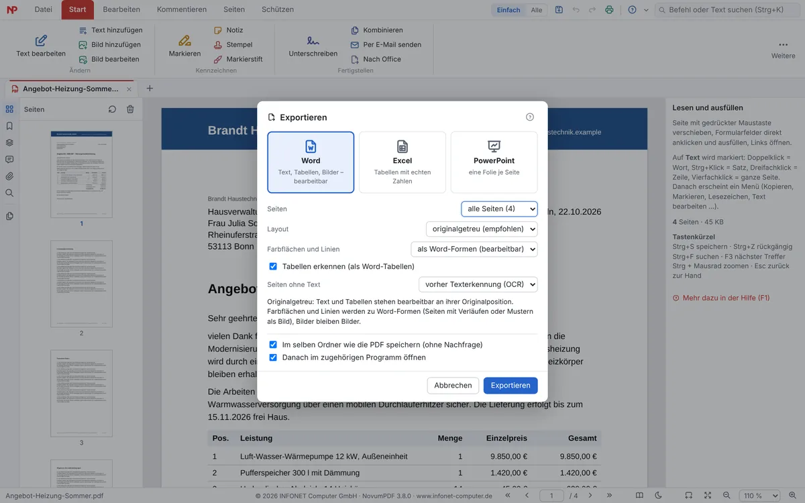Image resolution: width=805 pixels, height=503 pixels.
Task: Click the Exportieren button
Action: coord(511,385)
